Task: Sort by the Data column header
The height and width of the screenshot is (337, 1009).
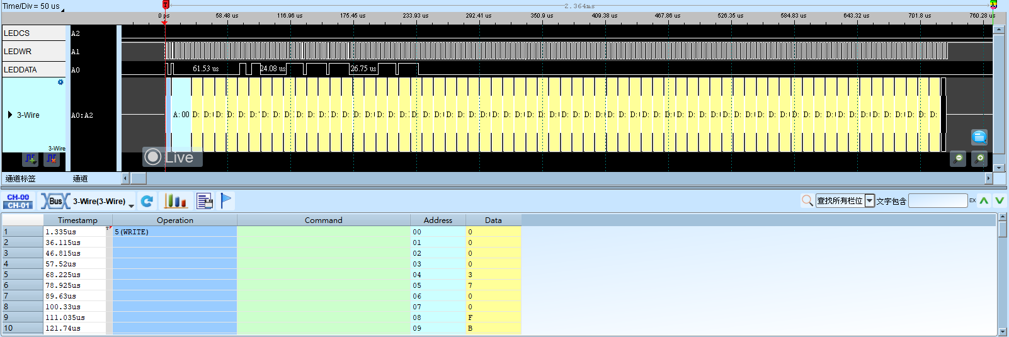Action: click(x=493, y=220)
